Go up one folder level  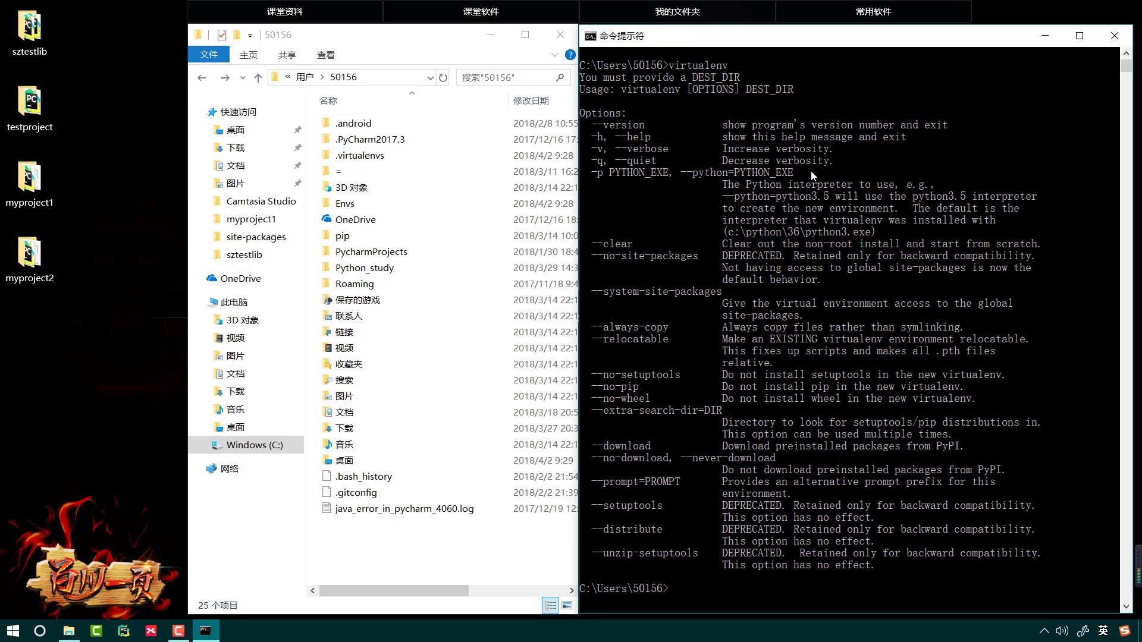[258, 77]
